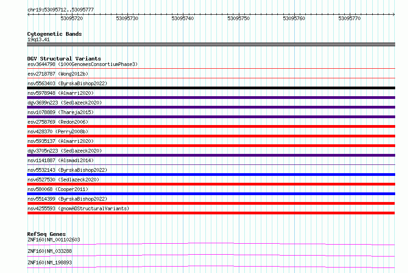The image size is (408, 273).
Task: Click the blue nsv5532143 variant bar
Action: [x=211, y=175]
